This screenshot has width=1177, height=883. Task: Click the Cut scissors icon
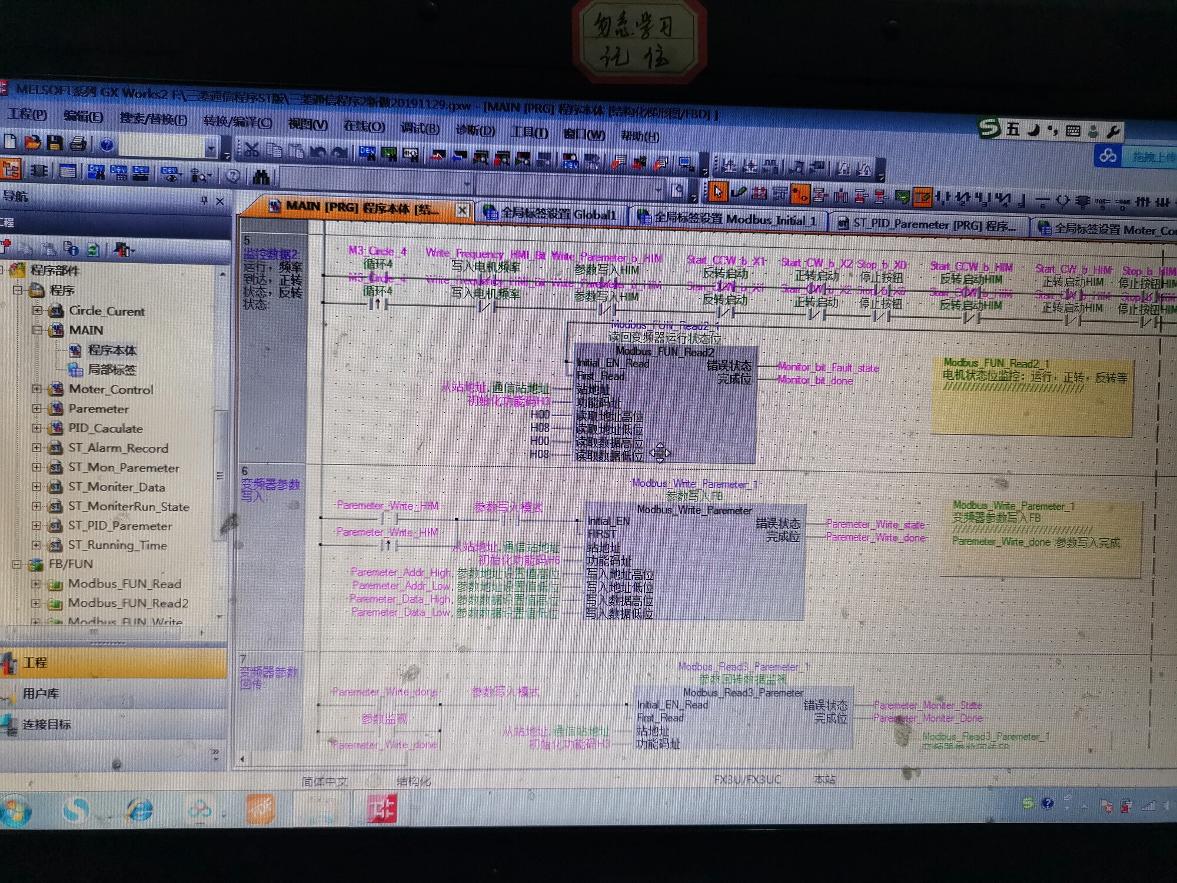tap(252, 150)
